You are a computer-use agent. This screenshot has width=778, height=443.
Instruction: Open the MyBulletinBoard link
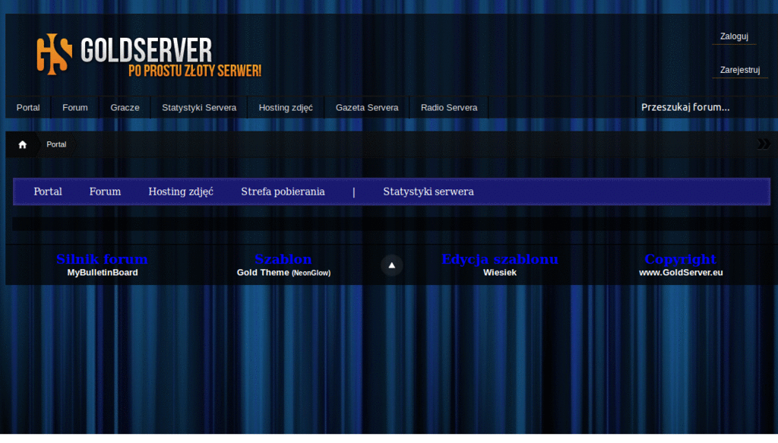point(103,272)
